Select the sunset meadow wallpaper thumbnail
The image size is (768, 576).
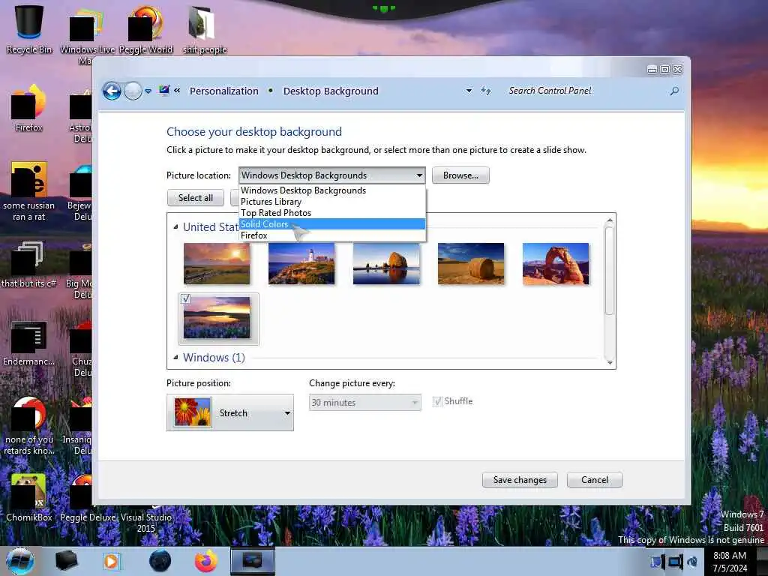(217, 263)
